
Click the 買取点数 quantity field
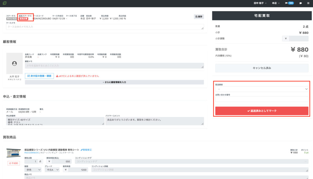pyautogui.click(x=31, y=162)
